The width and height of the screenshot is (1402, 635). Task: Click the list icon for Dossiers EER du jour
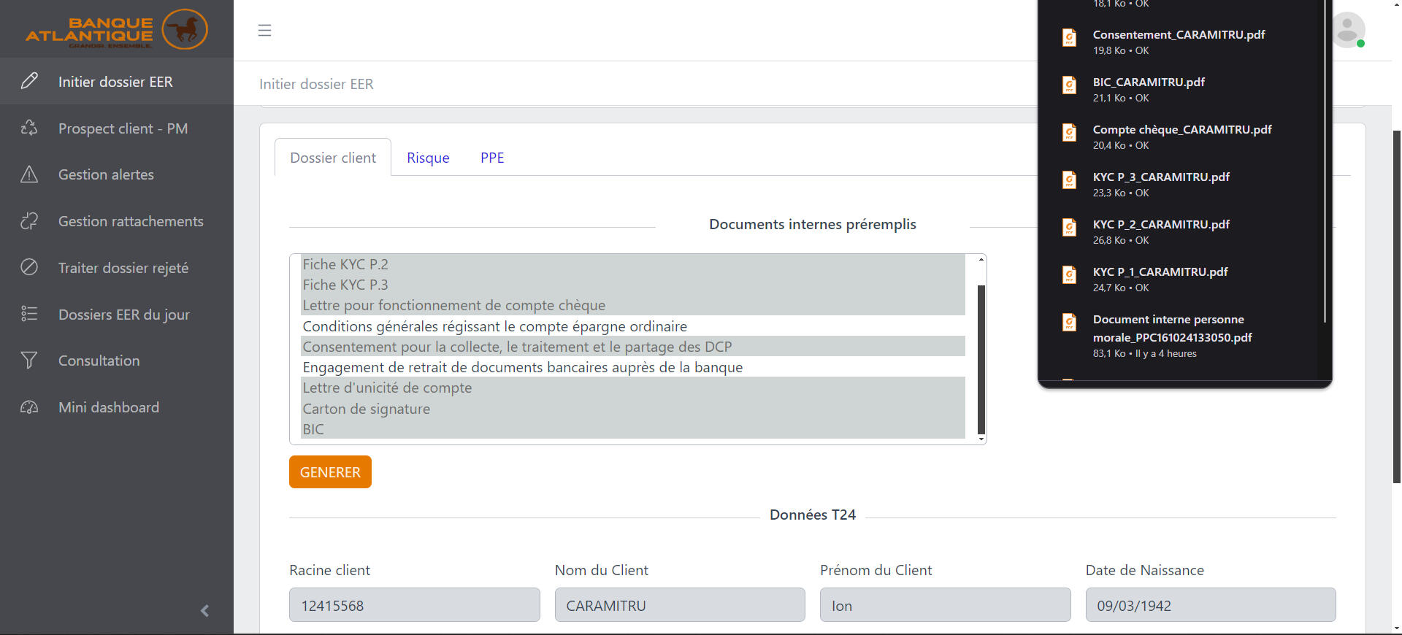coord(29,314)
